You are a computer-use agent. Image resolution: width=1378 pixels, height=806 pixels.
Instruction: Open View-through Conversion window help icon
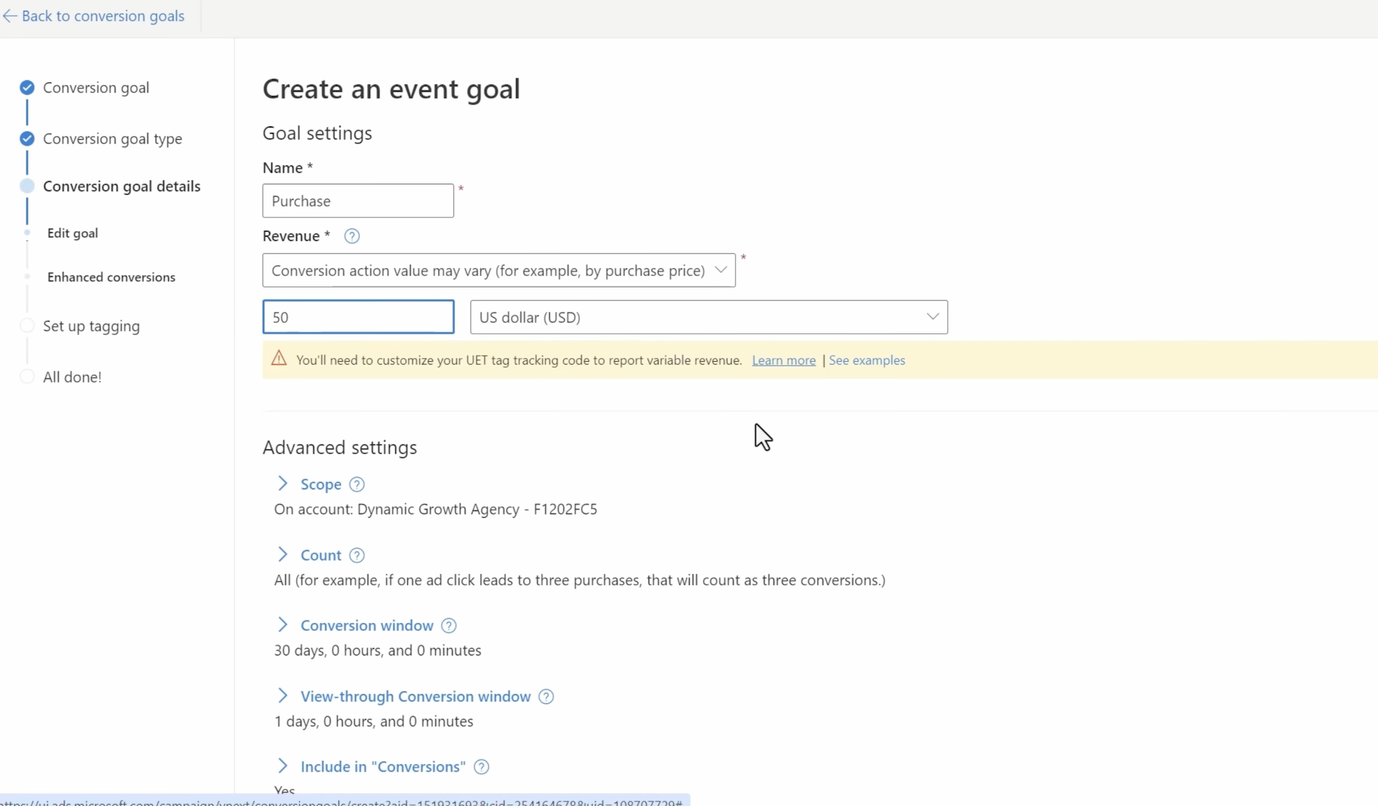click(x=546, y=697)
